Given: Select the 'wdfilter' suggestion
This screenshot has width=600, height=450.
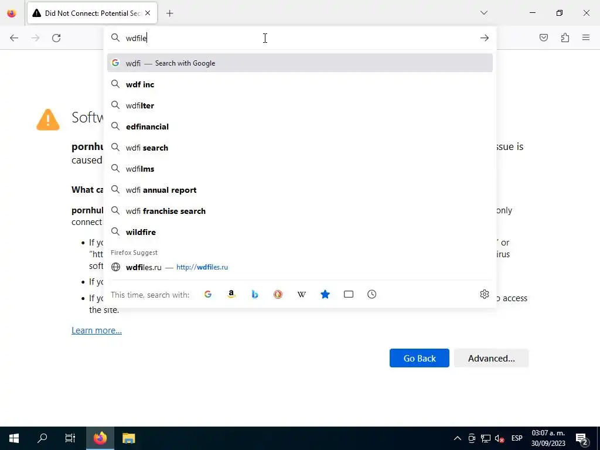Looking at the screenshot, I should 300,105.
